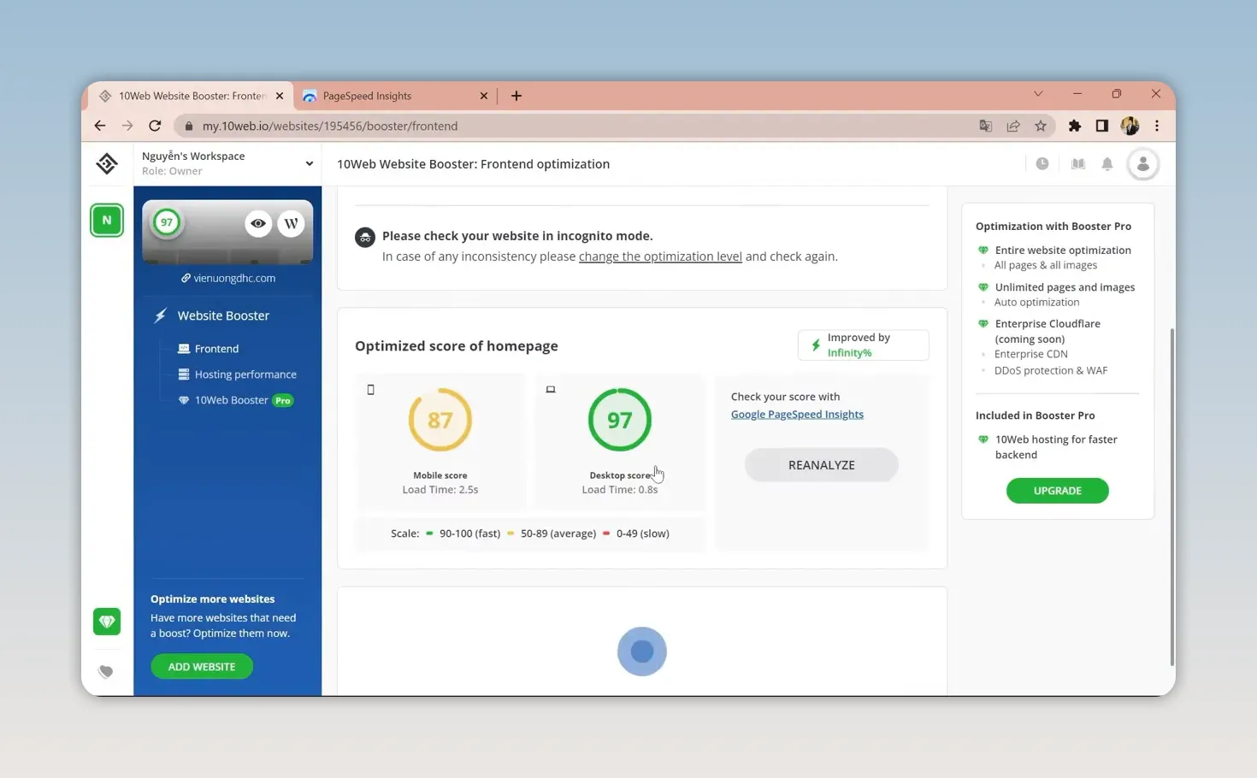Open WordPress admin via W icon
Screen dimensions: 1257x778
coord(292,223)
